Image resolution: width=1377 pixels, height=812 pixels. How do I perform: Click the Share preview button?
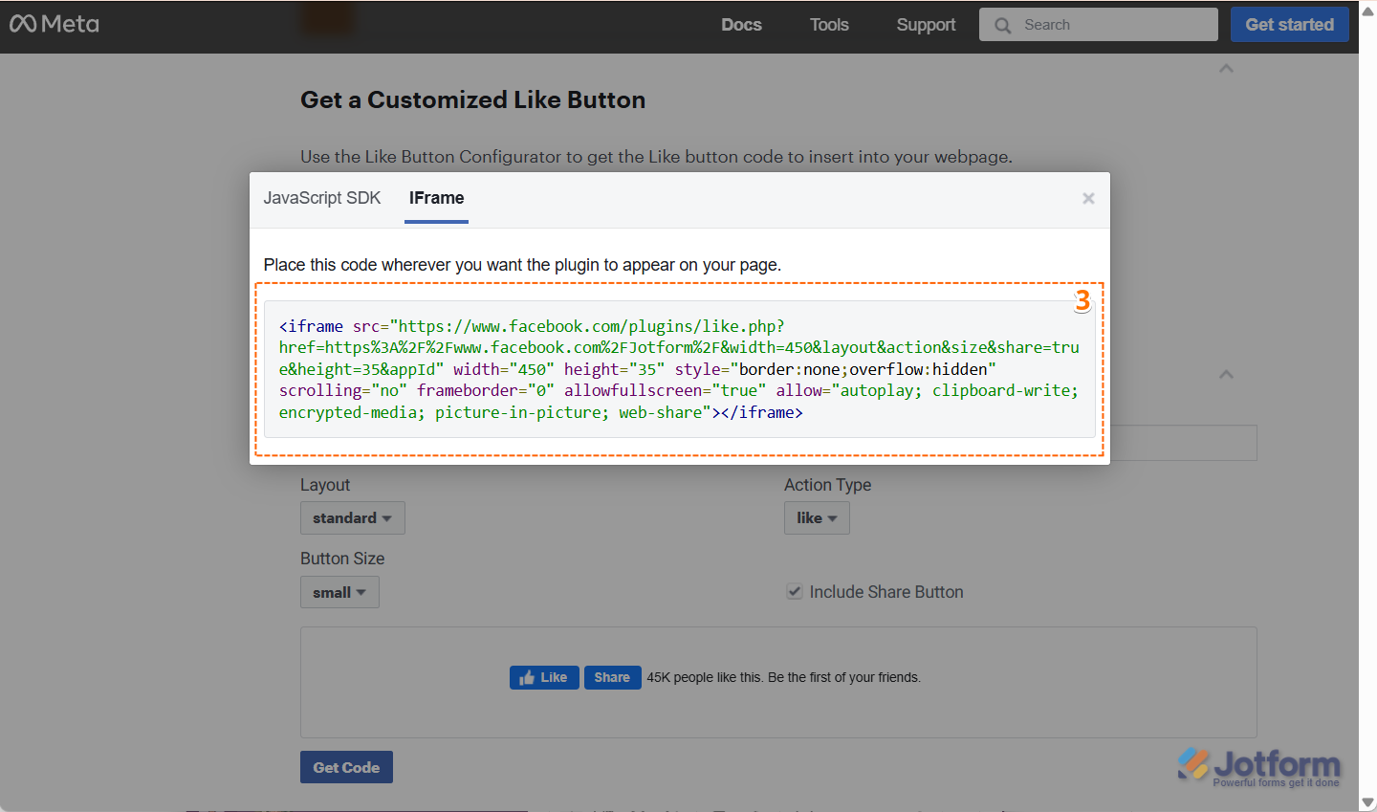pyautogui.click(x=612, y=677)
